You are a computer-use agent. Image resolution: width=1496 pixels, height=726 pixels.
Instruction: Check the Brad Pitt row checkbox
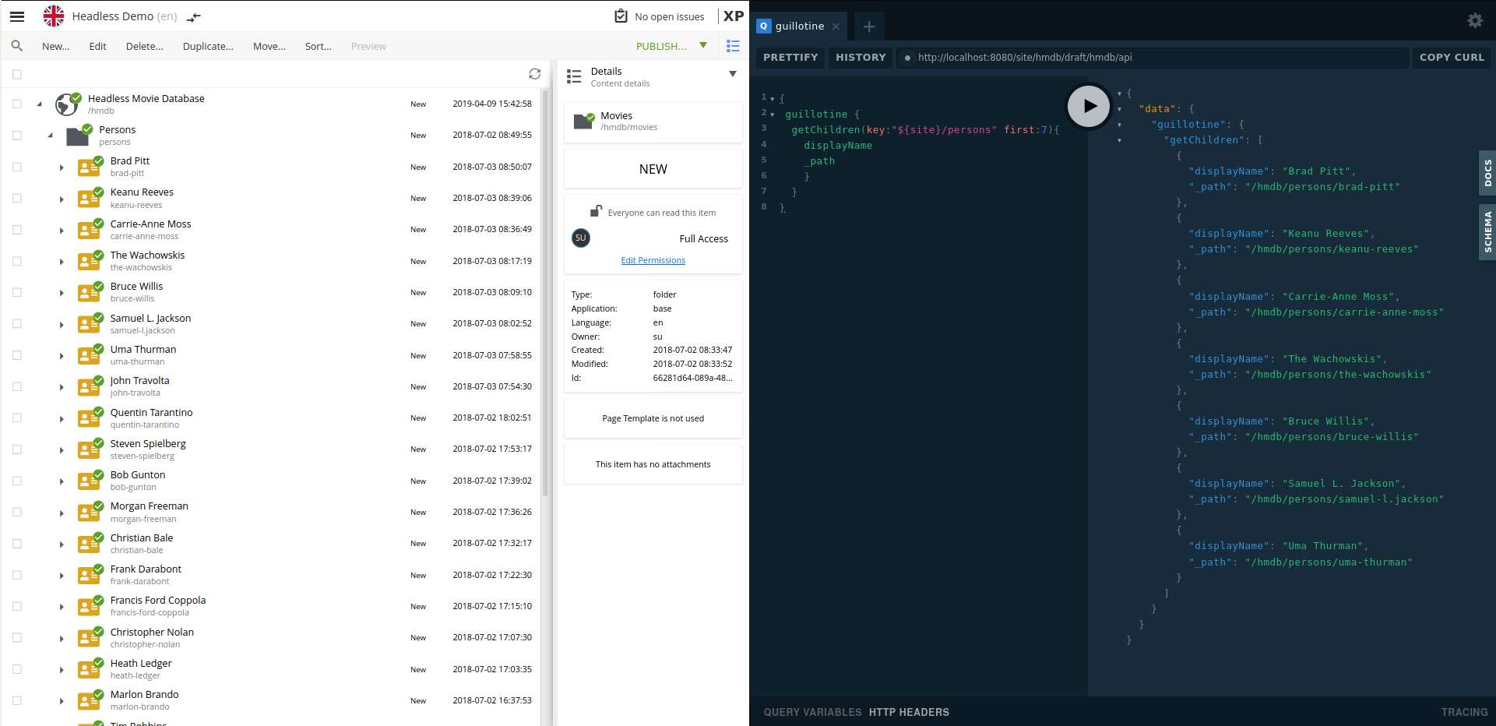click(17, 167)
